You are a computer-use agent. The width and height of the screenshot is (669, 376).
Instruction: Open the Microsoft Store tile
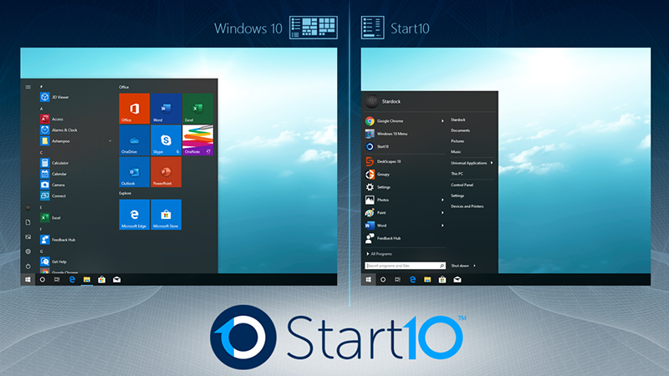coord(166,215)
